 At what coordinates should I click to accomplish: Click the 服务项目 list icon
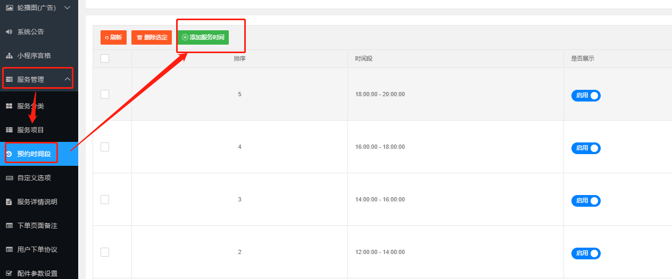click(9, 130)
